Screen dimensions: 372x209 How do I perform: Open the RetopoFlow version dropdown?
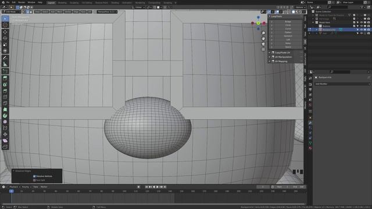[x=107, y=12]
